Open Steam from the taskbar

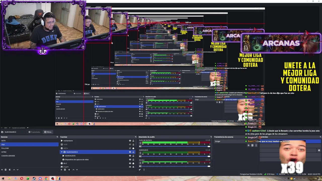34,179
